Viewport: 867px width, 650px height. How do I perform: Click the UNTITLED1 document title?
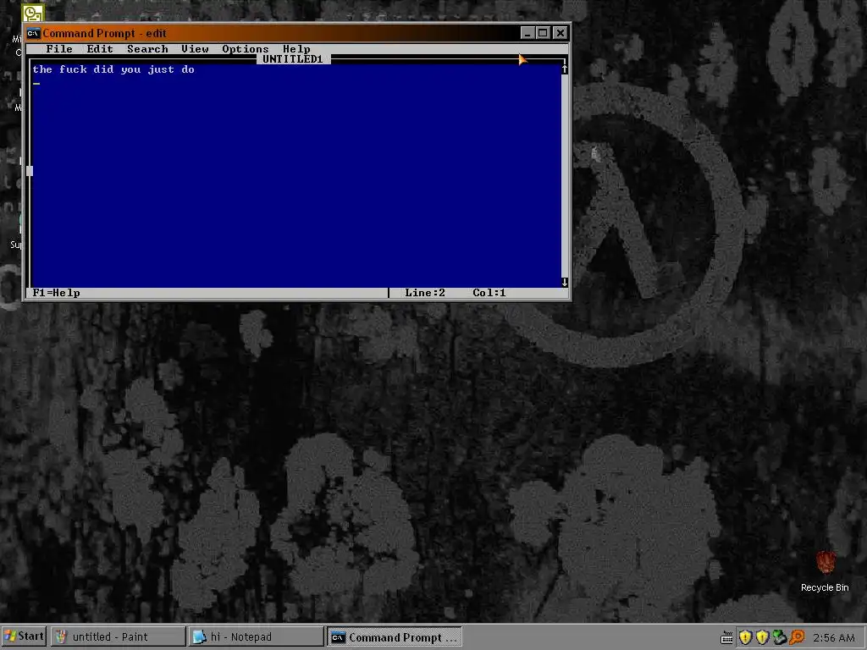tap(292, 59)
